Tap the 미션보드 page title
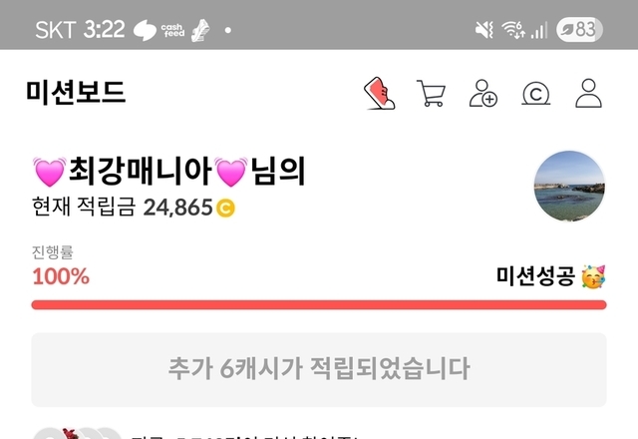Screen dimensions: 638x439 pyautogui.click(x=76, y=92)
